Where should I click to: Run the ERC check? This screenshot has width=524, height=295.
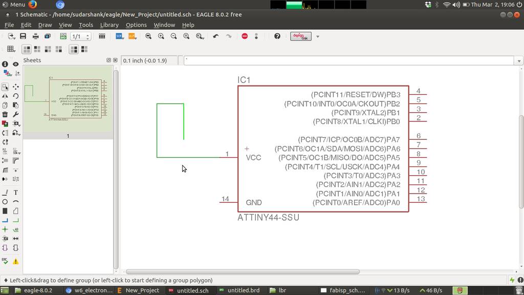tap(5, 261)
